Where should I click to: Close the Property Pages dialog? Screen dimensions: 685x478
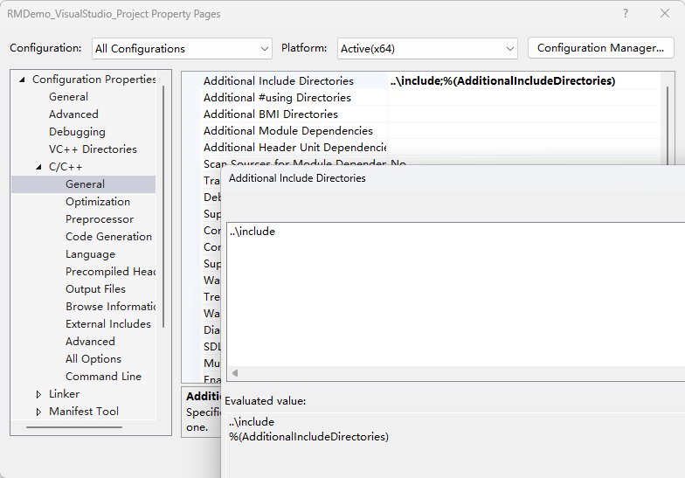664,14
